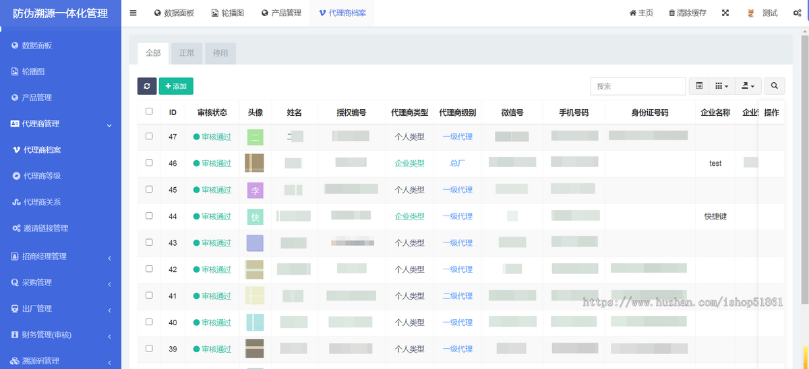Screen dimensions: 809x369
Task: Collapse the 代理商管理 sidebar group
Action: 61,124
